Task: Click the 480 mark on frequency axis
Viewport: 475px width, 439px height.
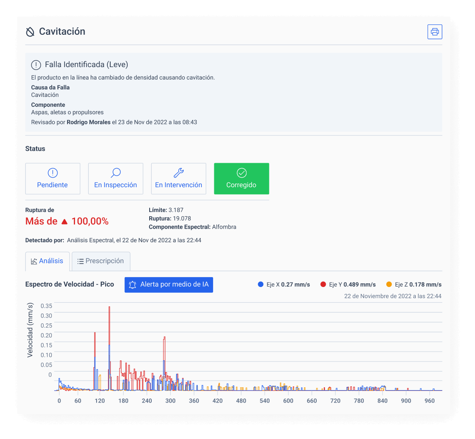Action: click(x=241, y=401)
